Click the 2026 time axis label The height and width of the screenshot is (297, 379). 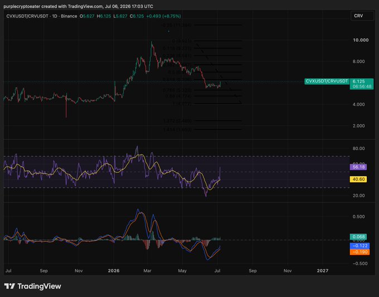point(114,271)
